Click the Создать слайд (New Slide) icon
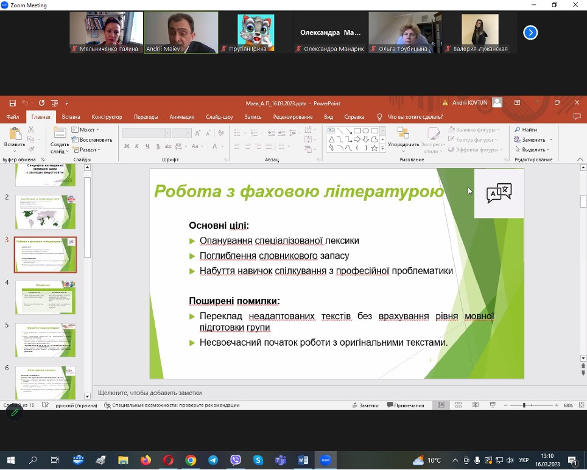 [60, 135]
